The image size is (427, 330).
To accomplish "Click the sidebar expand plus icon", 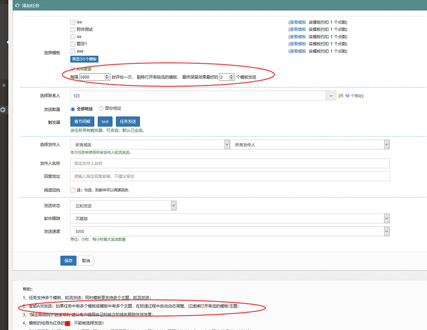I will [4, 85].
